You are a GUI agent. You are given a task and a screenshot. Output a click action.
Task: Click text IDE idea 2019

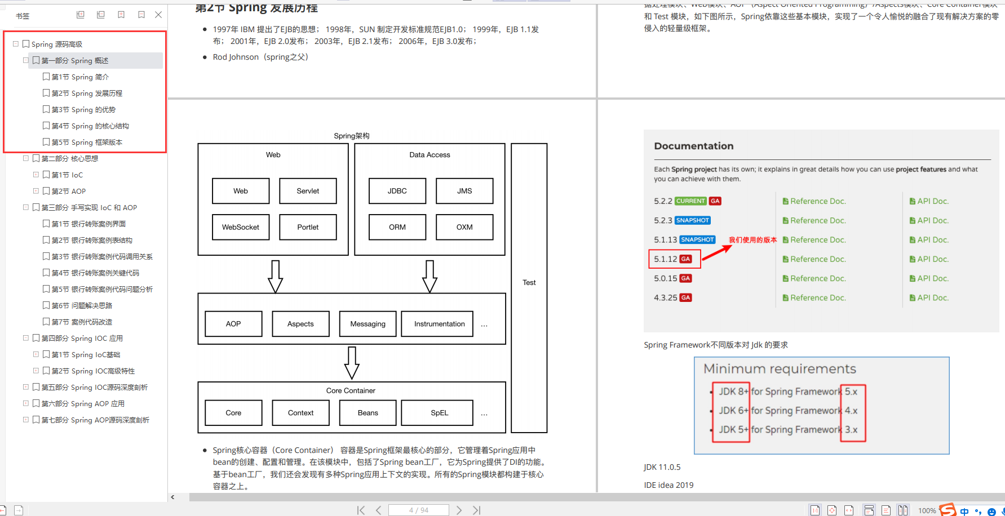(668, 485)
